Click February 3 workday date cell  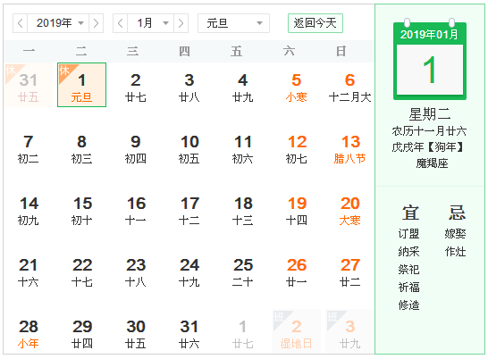click(x=349, y=331)
